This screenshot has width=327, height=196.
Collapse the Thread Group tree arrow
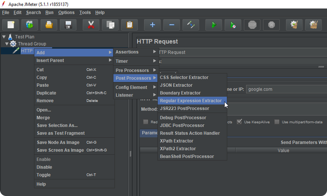pyautogui.click(x=7, y=44)
